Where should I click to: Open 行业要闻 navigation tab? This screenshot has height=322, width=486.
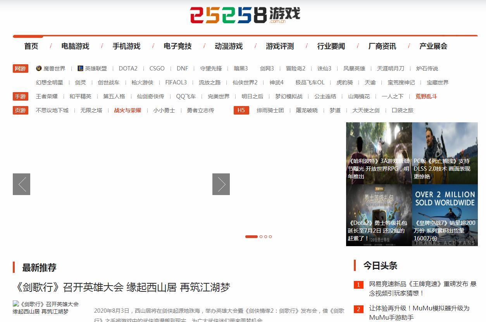[x=331, y=46]
